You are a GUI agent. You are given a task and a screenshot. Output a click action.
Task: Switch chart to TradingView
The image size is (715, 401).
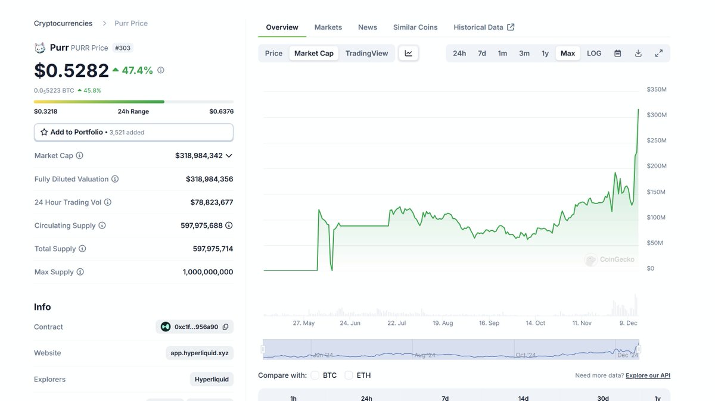[367, 53]
